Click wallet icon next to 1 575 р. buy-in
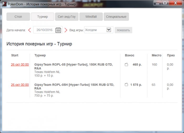This screenshot has width=184, height=133. 126,85
